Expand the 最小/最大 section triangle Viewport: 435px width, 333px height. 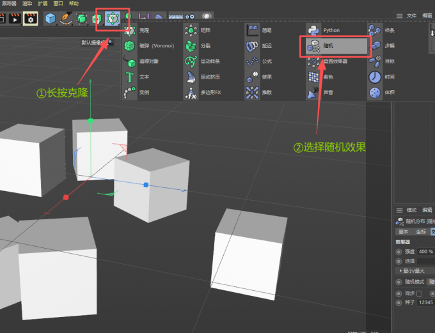400,270
